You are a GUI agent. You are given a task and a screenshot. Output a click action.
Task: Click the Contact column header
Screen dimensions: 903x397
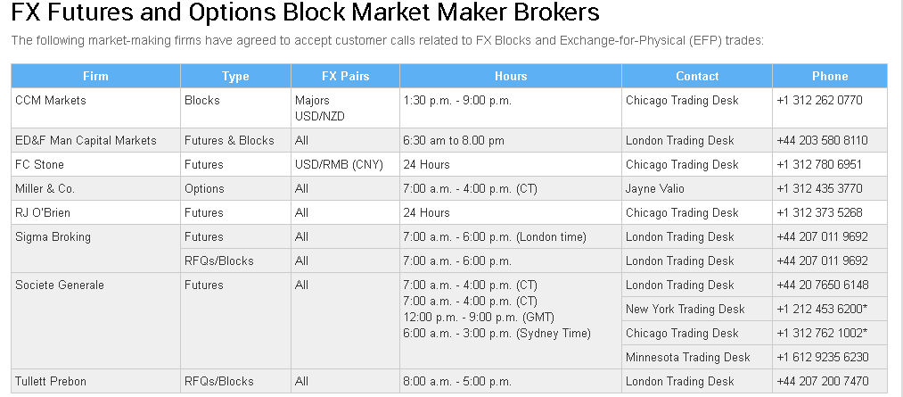697,76
